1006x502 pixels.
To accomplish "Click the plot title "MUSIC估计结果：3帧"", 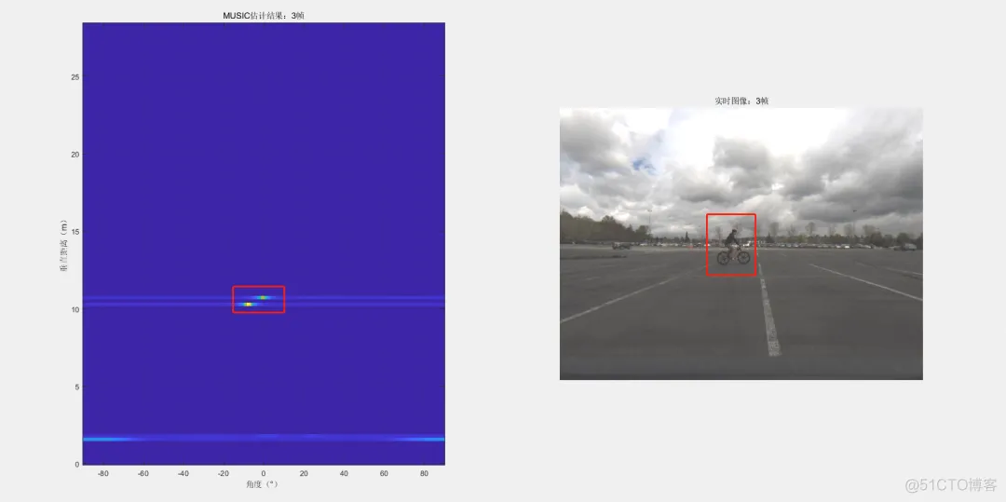I will point(264,16).
